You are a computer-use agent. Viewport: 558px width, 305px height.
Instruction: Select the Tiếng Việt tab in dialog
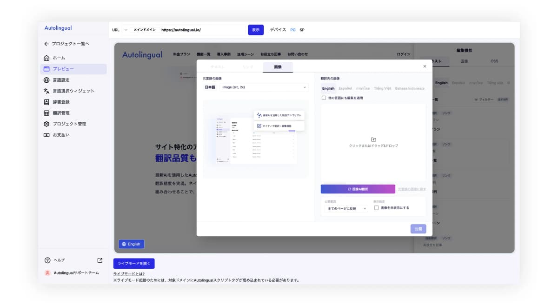click(x=383, y=88)
